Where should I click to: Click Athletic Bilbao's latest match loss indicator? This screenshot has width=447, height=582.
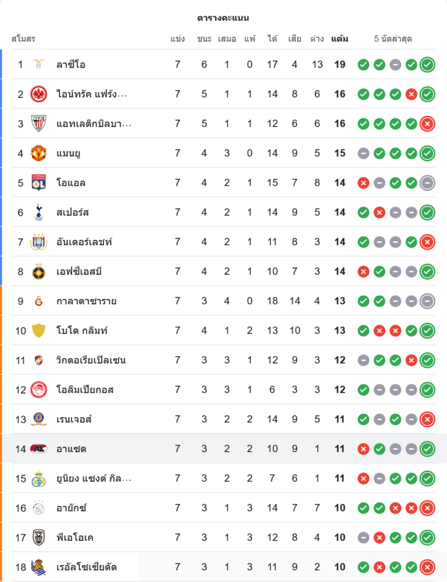(427, 123)
